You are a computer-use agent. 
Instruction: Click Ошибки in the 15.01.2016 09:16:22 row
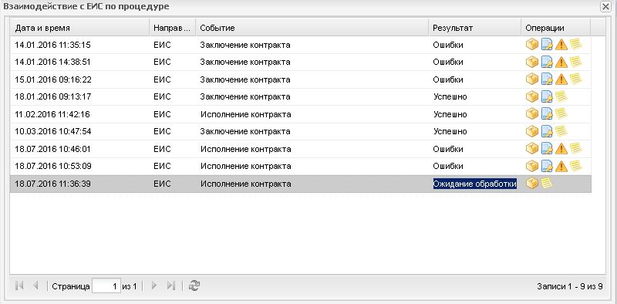(448, 79)
